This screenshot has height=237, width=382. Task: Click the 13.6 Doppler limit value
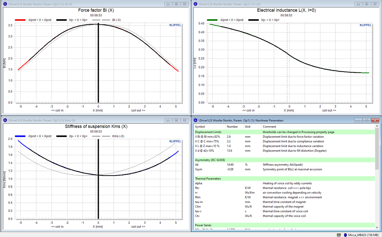pyautogui.click(x=229, y=151)
